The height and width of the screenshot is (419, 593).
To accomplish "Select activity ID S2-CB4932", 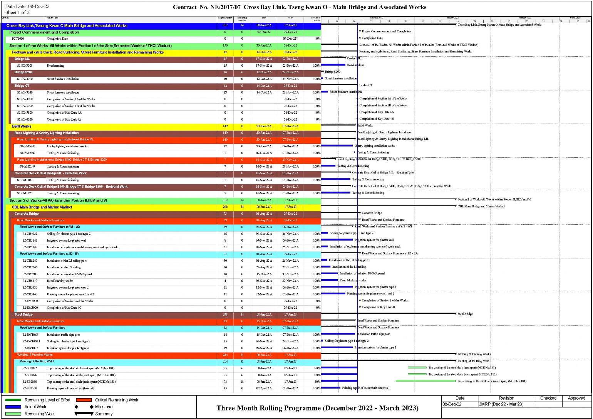I will [x=30, y=234].
